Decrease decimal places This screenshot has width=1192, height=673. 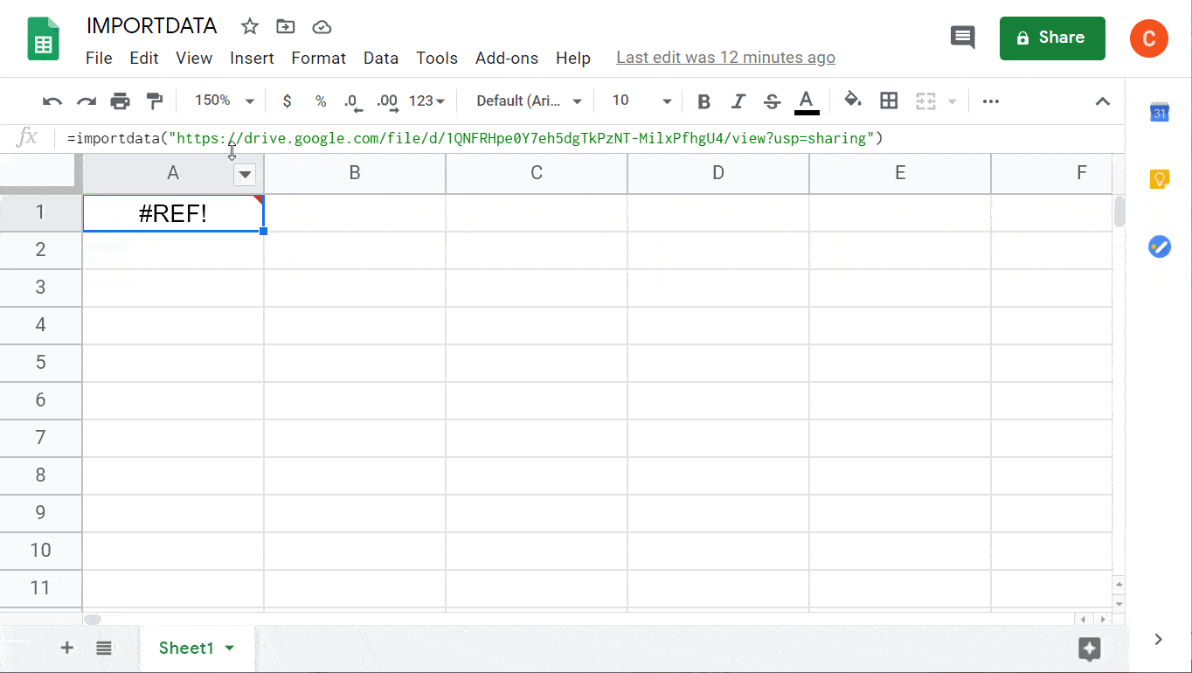pyautogui.click(x=353, y=101)
